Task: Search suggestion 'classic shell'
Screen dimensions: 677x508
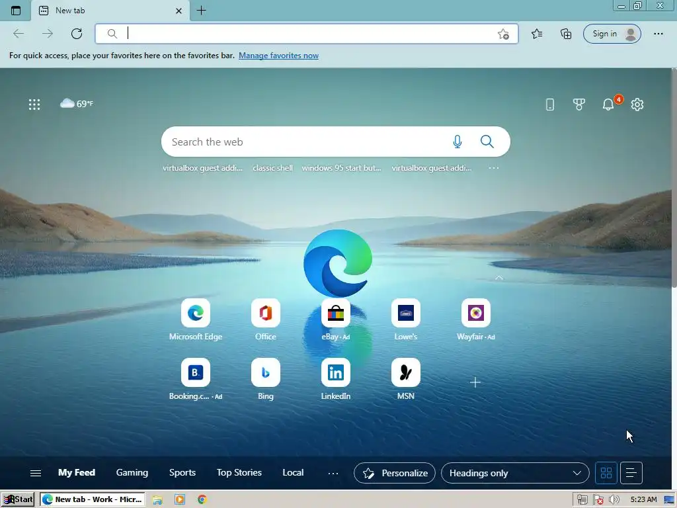Action: coord(272,168)
